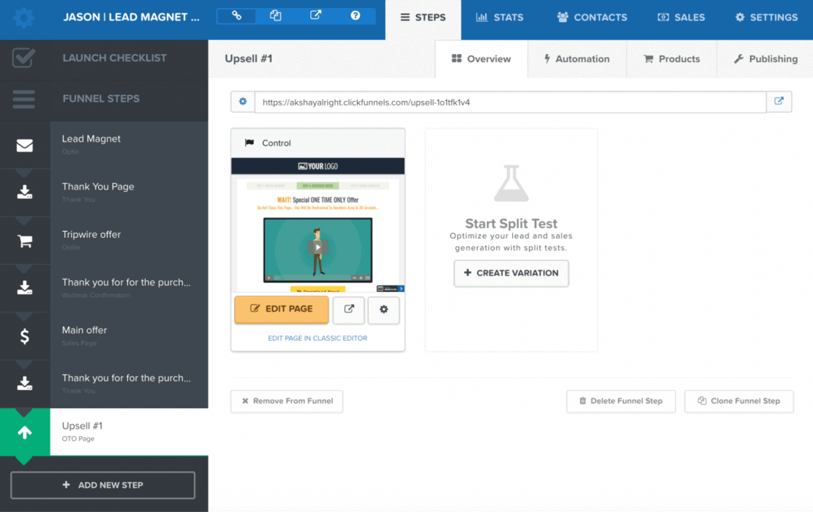This screenshot has height=512, width=813.
Task: Click Create Variation button
Action: pos(511,274)
